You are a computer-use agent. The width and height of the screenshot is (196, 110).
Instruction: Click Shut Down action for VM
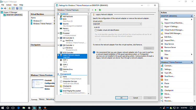click(x=169, y=76)
